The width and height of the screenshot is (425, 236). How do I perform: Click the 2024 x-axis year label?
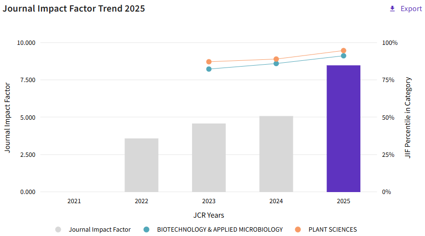[276, 201]
